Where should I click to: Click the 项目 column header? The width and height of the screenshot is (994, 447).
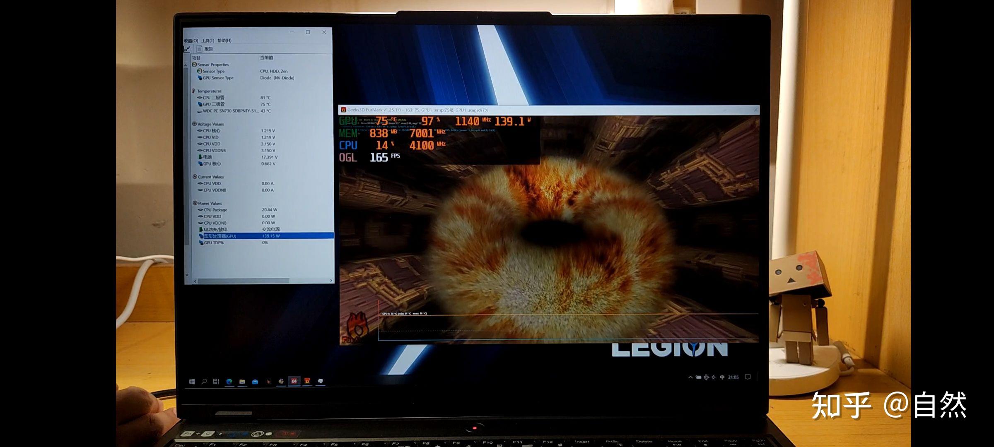(x=196, y=58)
